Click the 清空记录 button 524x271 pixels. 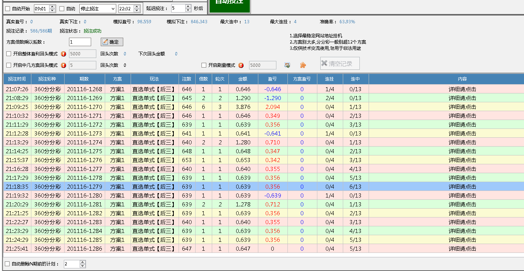click(340, 64)
